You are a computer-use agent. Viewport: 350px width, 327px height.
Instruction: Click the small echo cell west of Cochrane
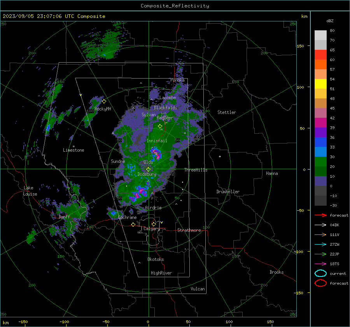[114, 213]
